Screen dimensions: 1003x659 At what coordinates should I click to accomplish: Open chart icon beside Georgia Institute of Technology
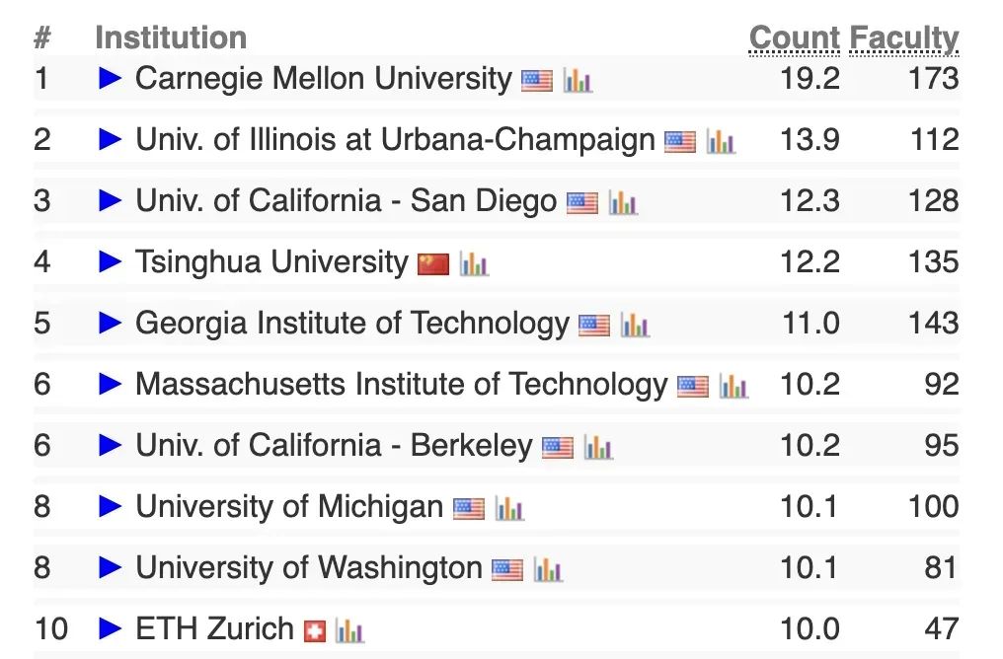(x=635, y=326)
